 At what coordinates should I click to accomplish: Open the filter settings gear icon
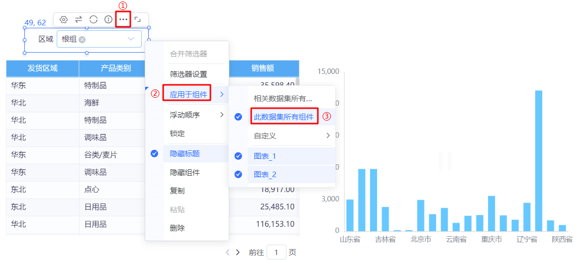click(x=64, y=19)
